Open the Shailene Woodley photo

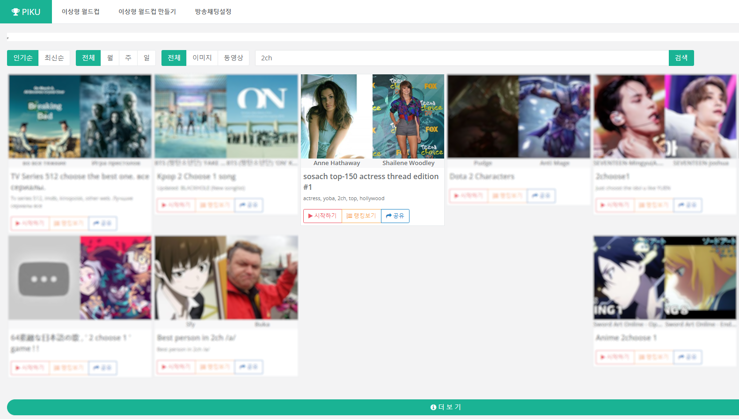409,116
